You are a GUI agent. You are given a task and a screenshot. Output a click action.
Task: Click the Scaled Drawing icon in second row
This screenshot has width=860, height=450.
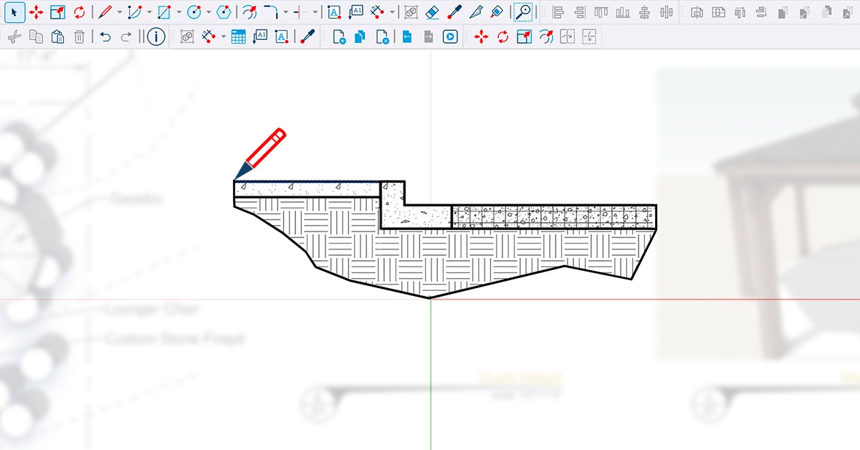(187, 37)
